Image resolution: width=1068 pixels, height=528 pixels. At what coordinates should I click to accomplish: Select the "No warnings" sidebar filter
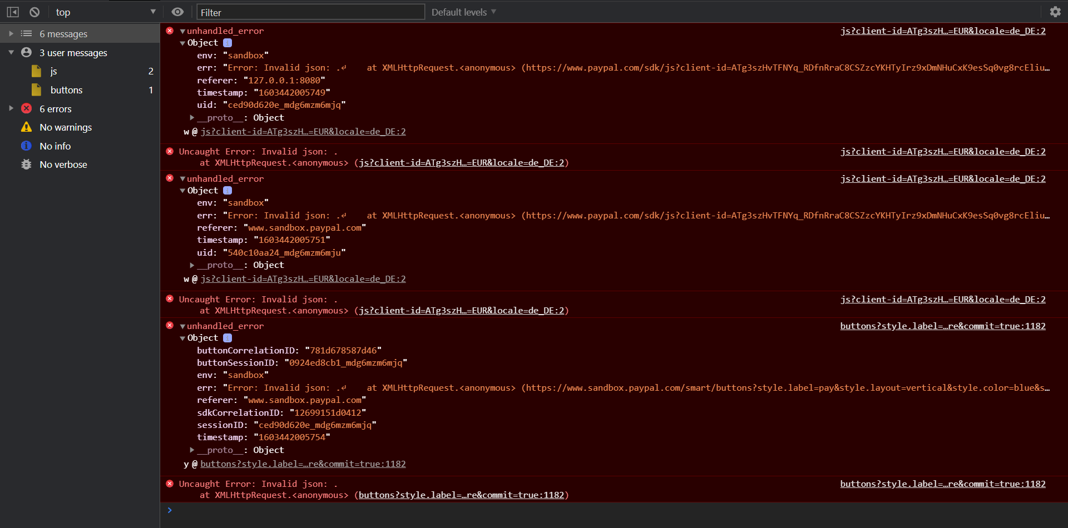pos(80,127)
